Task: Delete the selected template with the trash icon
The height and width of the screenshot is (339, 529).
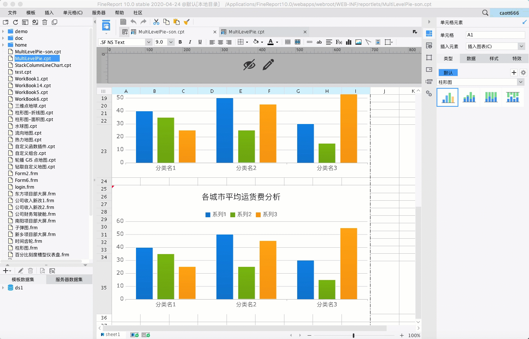Action: click(45, 22)
